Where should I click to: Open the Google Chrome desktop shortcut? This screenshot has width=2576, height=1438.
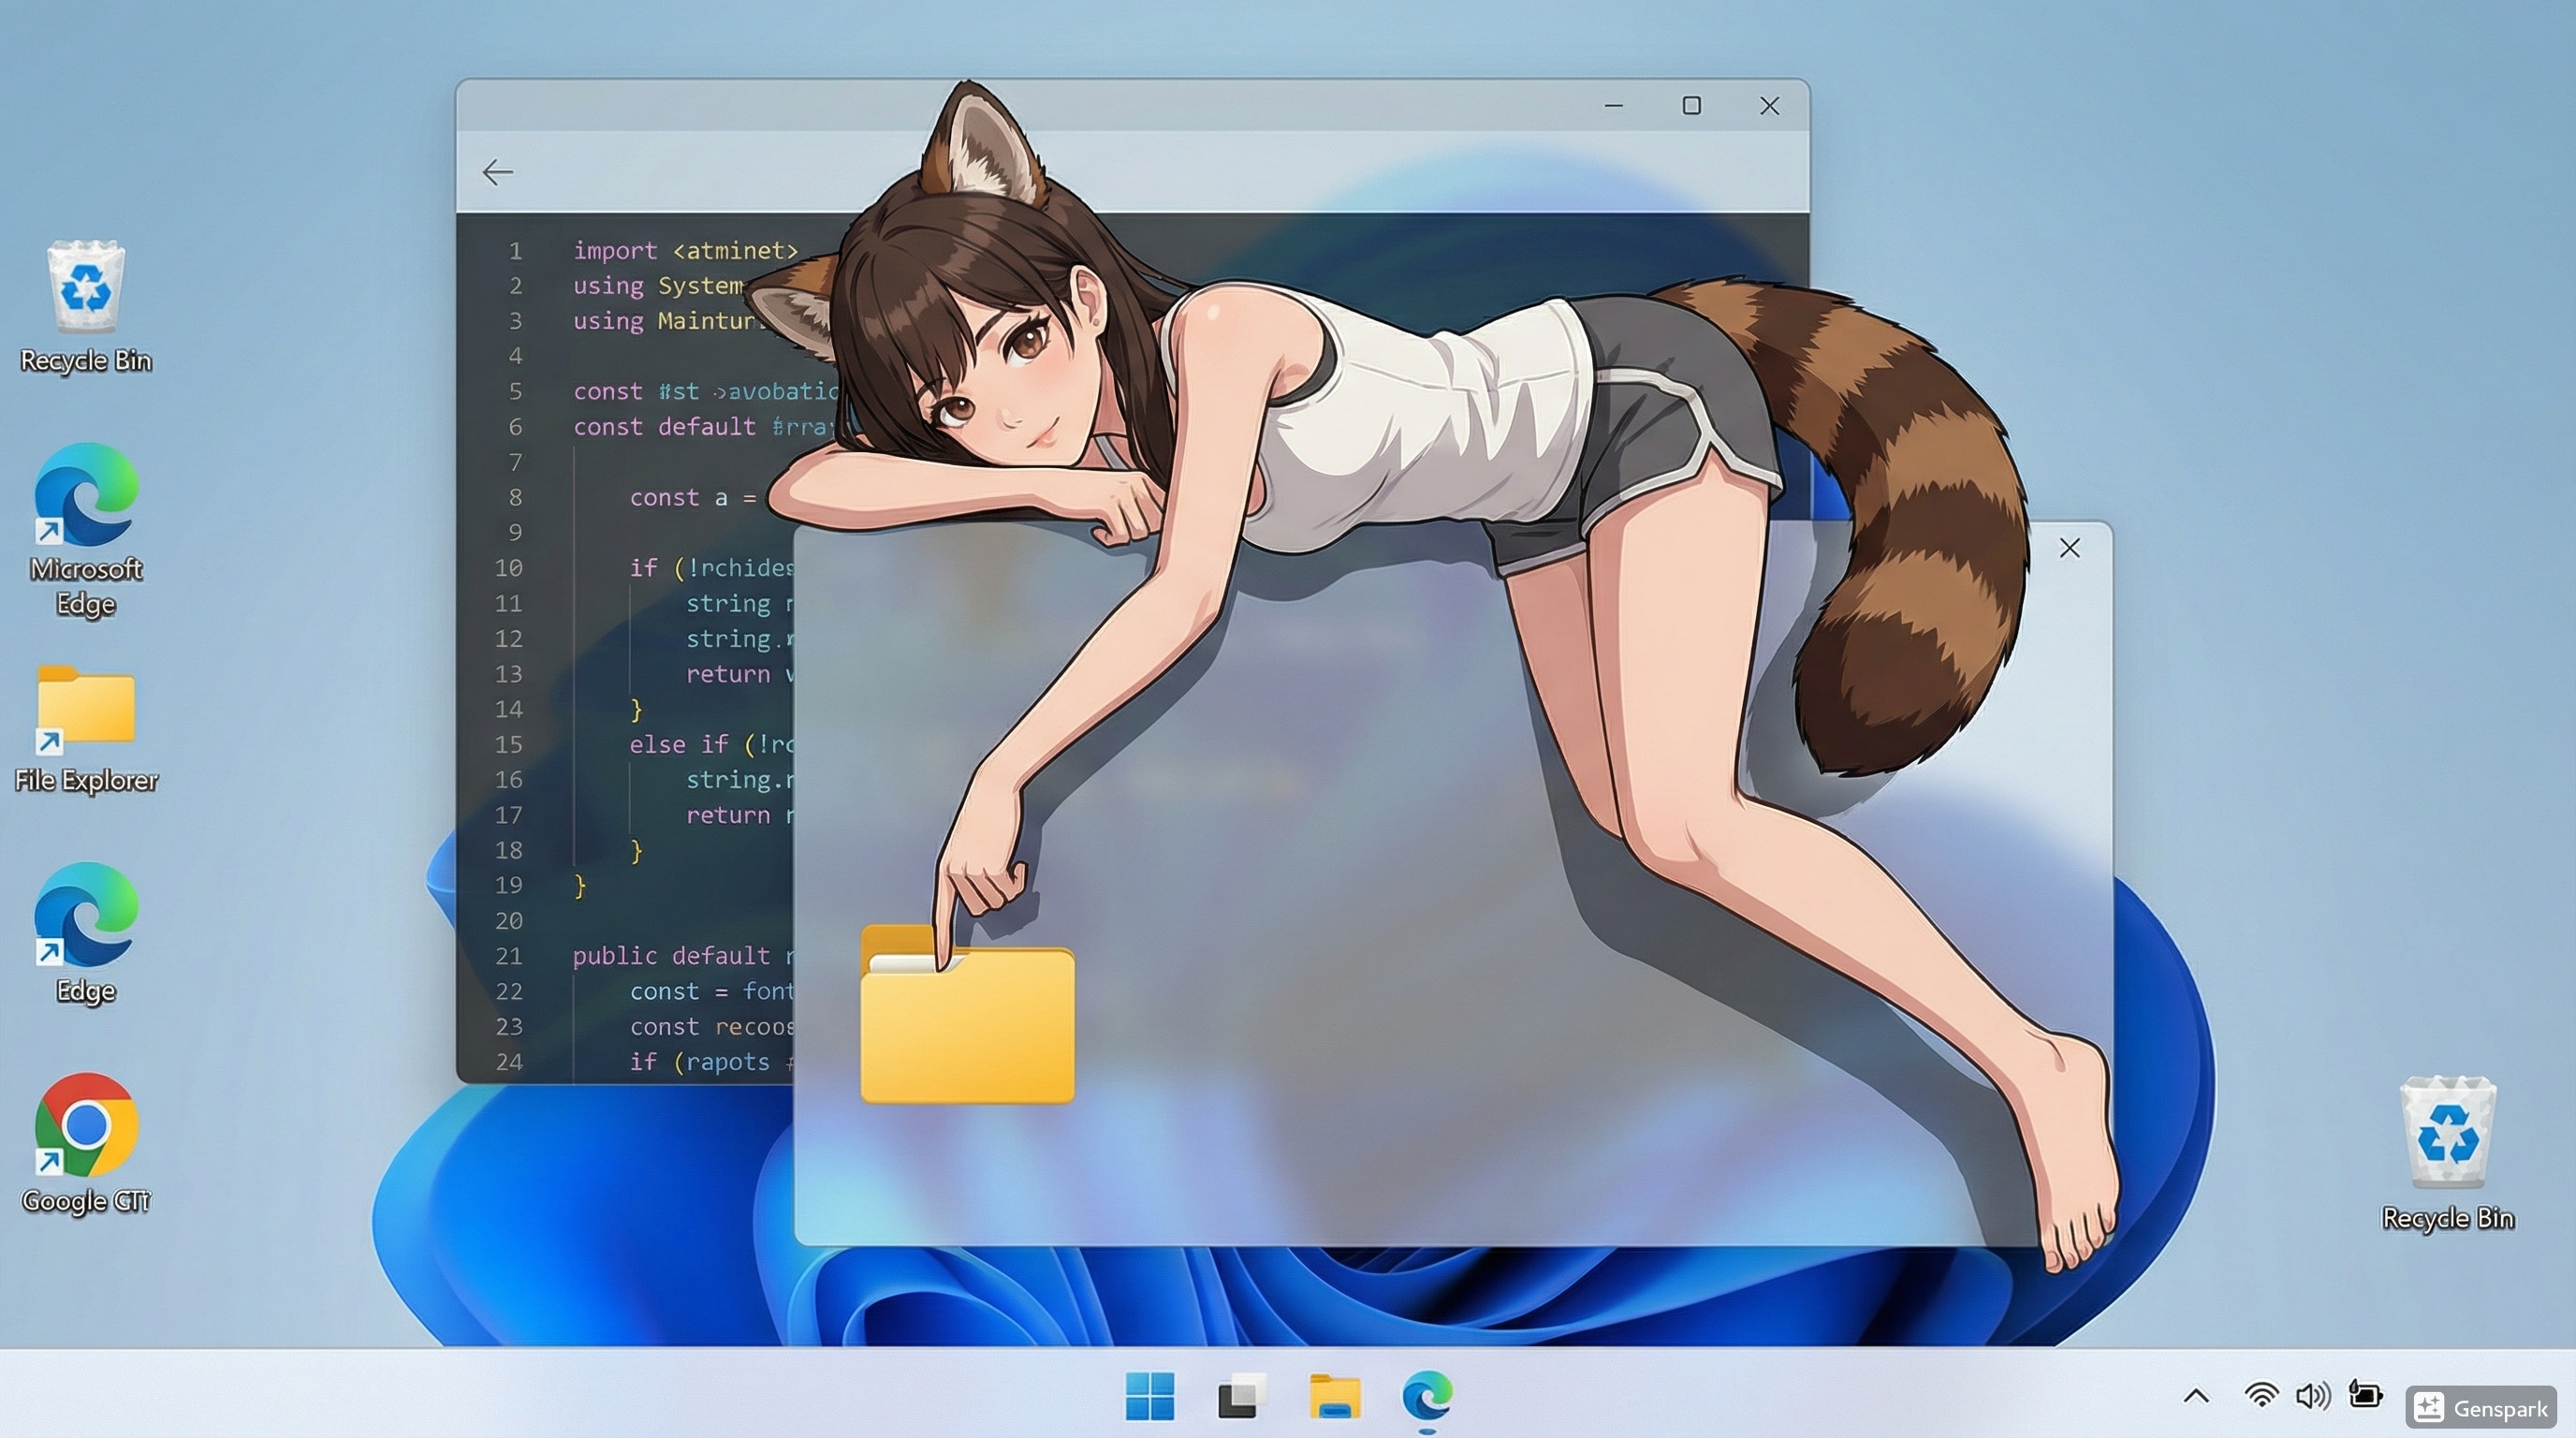click(x=86, y=1126)
